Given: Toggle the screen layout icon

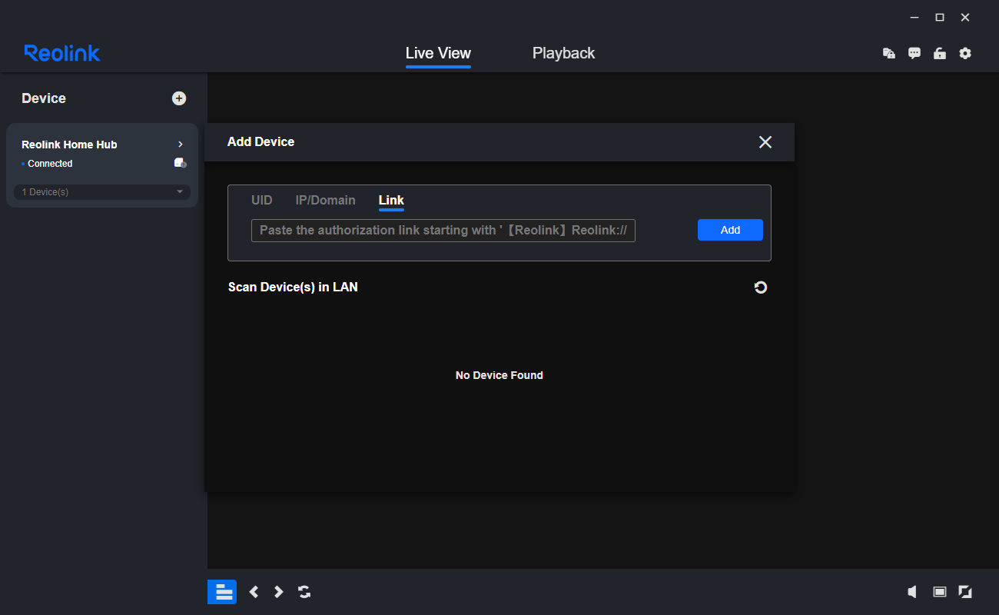Looking at the screenshot, I should pyautogui.click(x=222, y=592).
